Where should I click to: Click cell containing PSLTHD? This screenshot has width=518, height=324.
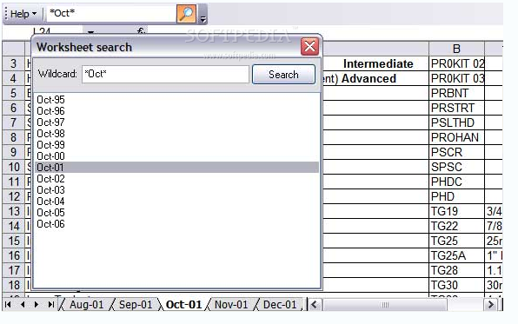[x=456, y=122]
